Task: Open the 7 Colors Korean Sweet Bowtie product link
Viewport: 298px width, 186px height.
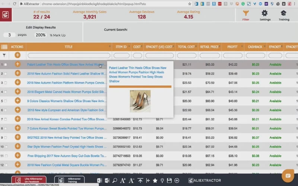Action: coord(67,128)
